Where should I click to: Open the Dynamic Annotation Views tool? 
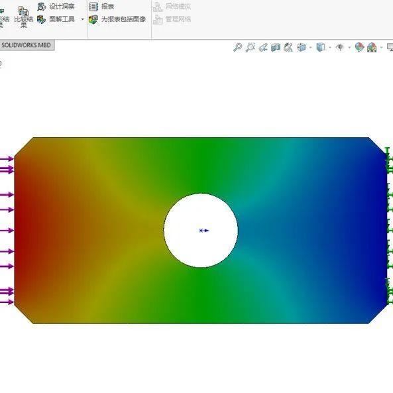click(x=288, y=47)
